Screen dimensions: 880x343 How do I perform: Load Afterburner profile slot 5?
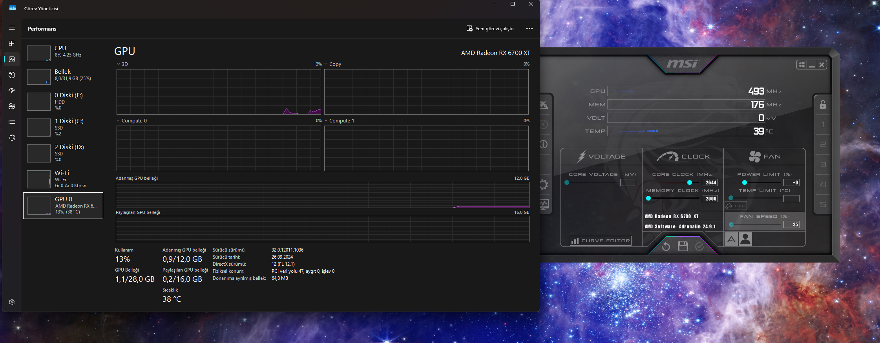823,204
